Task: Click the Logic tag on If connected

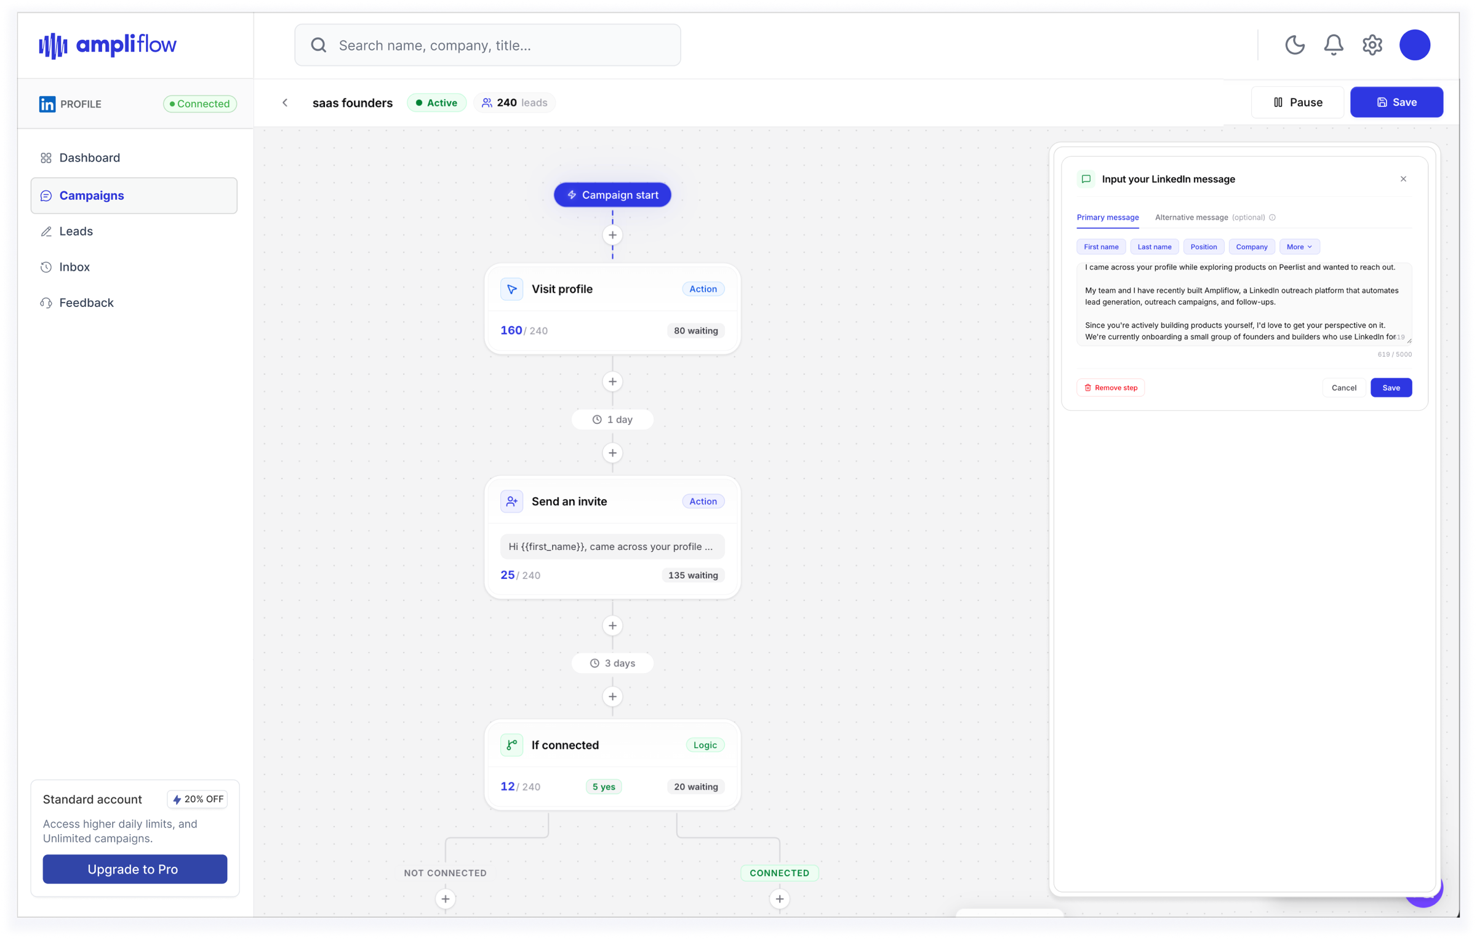Action: pyautogui.click(x=705, y=745)
